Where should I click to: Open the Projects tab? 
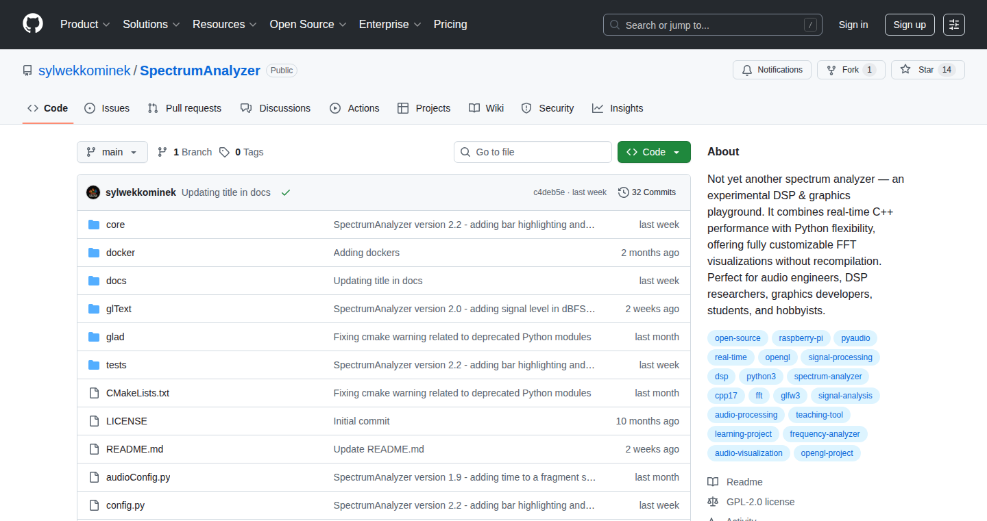pos(424,108)
